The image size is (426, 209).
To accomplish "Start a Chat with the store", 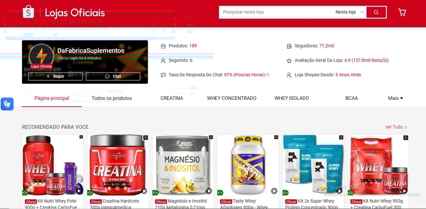I will 113,76.
